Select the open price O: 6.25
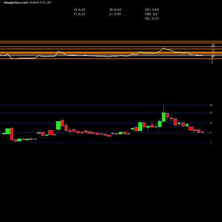The height and width of the screenshot is (222, 222). [79, 10]
